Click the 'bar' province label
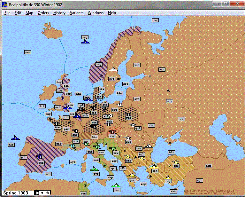 155,20
